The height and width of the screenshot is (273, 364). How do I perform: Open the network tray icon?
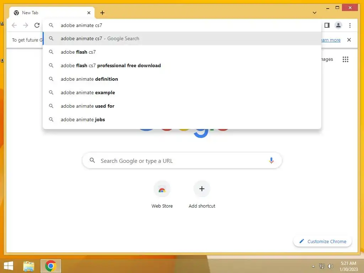coord(322,266)
